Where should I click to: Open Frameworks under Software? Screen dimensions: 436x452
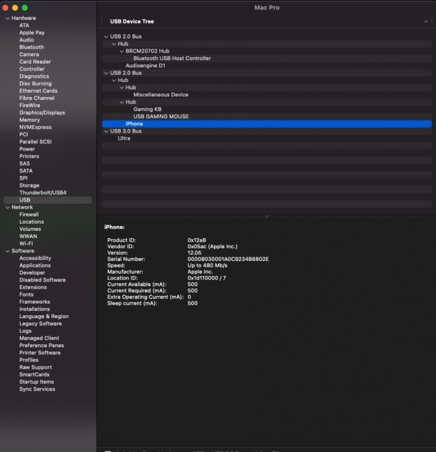(34, 302)
